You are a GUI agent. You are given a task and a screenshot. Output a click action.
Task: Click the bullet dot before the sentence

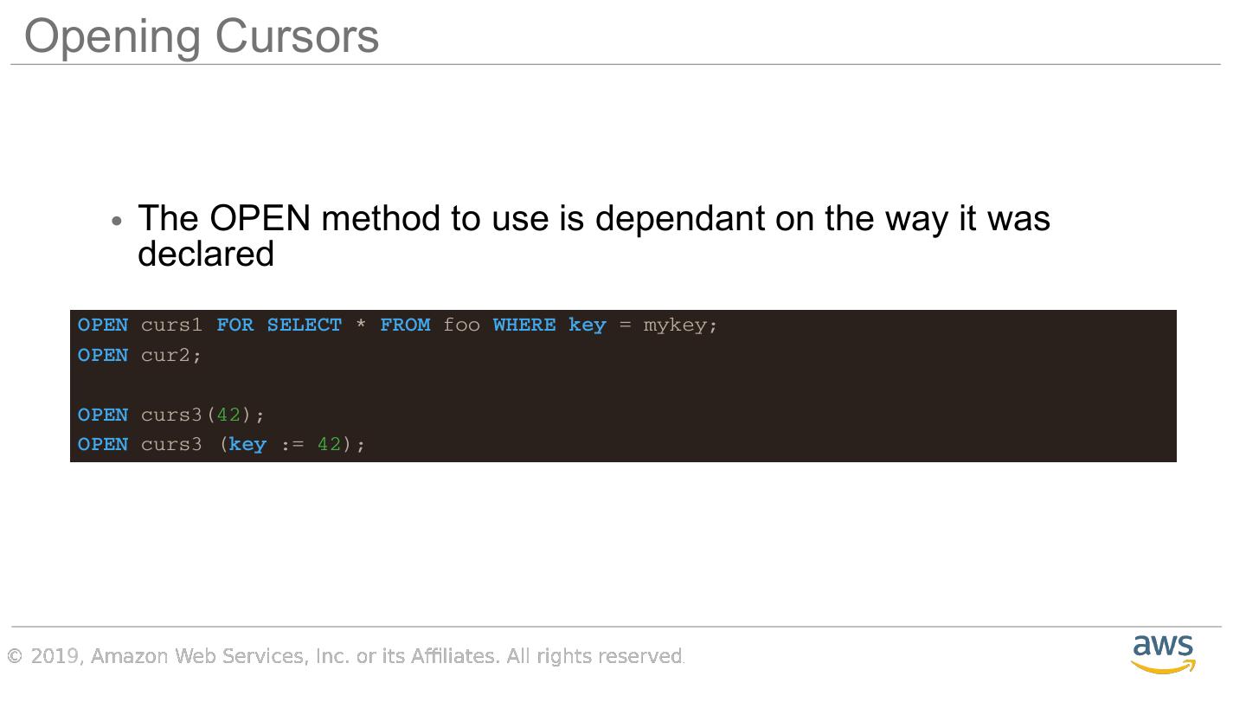(118, 221)
